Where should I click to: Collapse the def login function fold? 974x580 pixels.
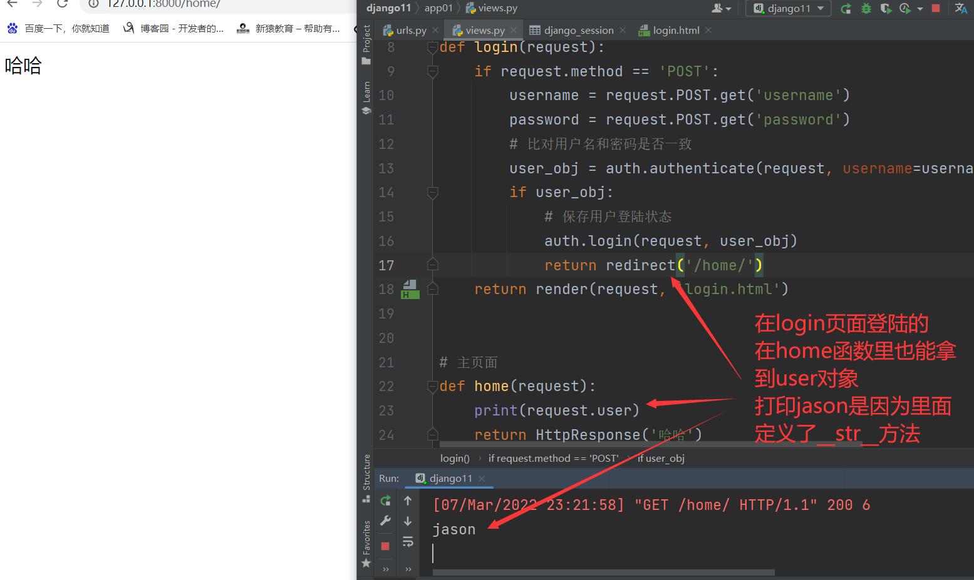coord(432,48)
